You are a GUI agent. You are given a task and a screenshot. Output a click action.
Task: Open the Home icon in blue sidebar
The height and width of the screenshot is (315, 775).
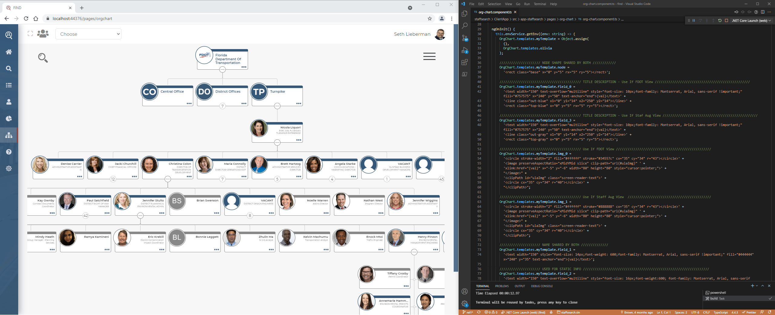coord(9,52)
